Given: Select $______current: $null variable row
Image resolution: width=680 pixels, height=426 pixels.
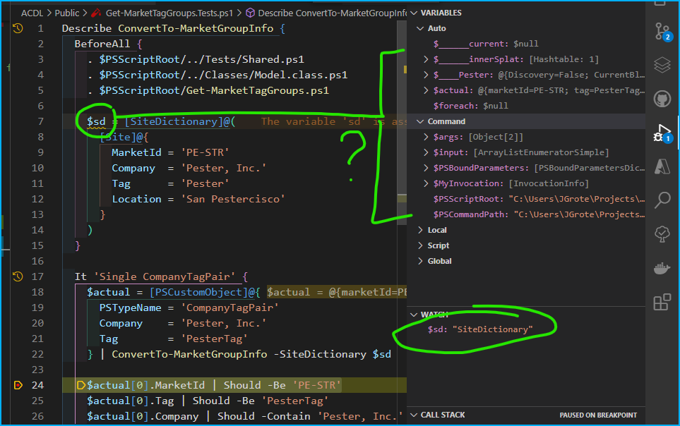Looking at the screenshot, I should pos(526,44).
